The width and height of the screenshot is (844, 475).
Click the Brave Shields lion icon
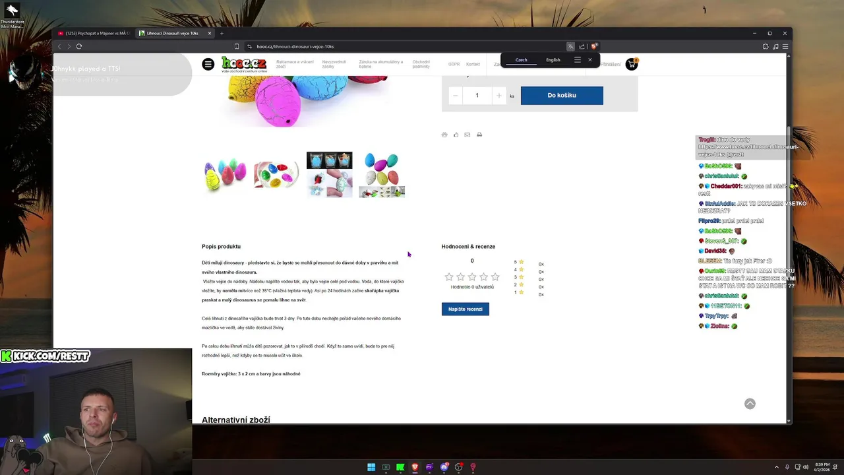pyautogui.click(x=593, y=46)
